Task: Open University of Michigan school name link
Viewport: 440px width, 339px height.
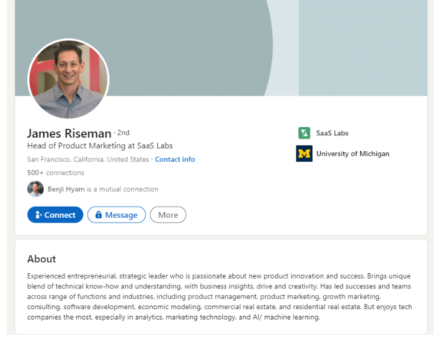Action: pyautogui.click(x=352, y=154)
